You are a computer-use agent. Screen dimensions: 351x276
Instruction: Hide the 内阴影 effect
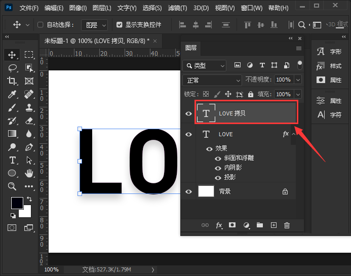[x=218, y=168]
